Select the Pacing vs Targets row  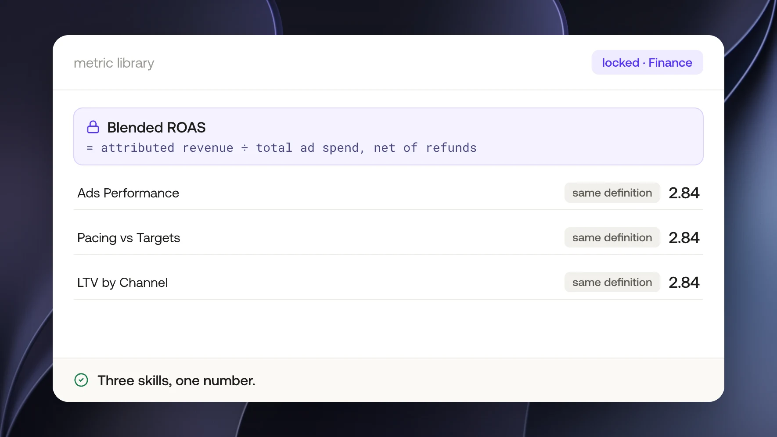click(x=388, y=238)
